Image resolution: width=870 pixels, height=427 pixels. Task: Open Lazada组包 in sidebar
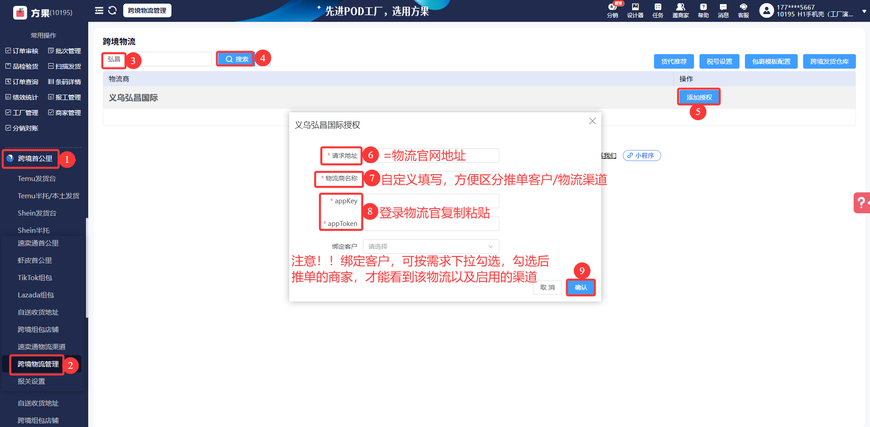coord(35,295)
